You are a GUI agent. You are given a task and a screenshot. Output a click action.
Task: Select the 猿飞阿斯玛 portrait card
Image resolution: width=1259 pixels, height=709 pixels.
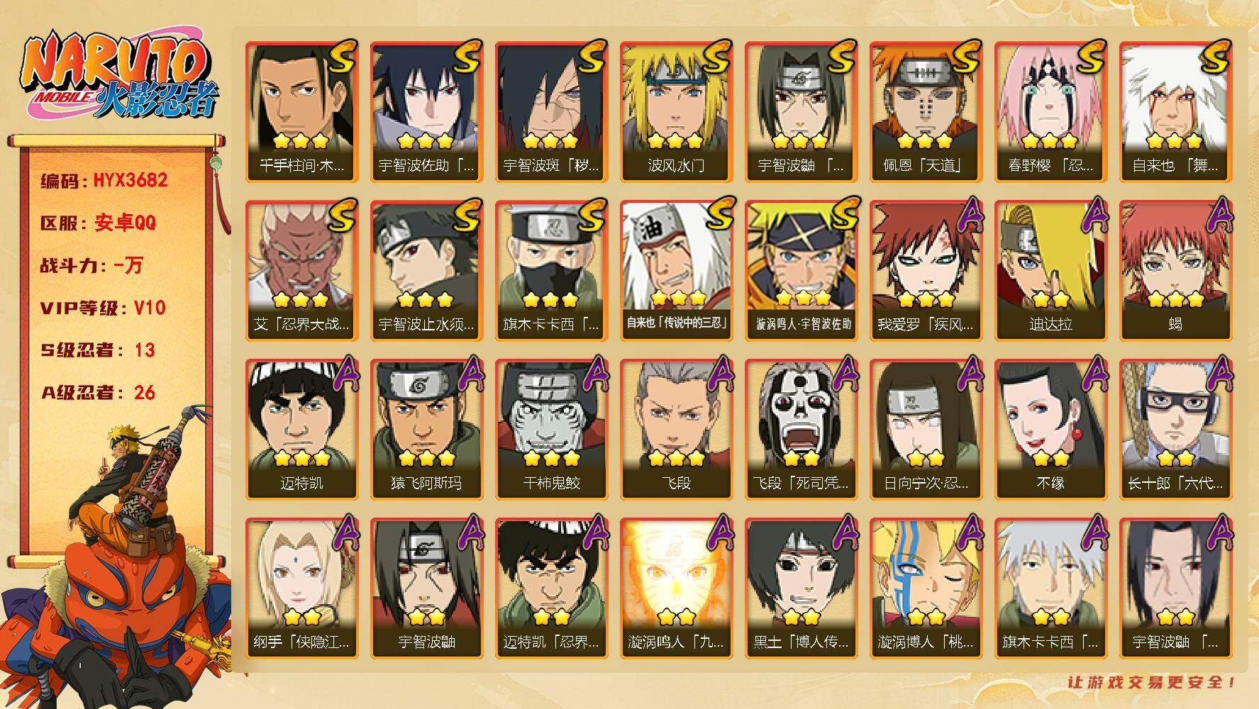click(x=426, y=430)
